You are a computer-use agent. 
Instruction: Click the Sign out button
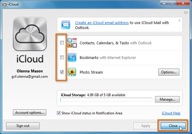tap(23, 126)
